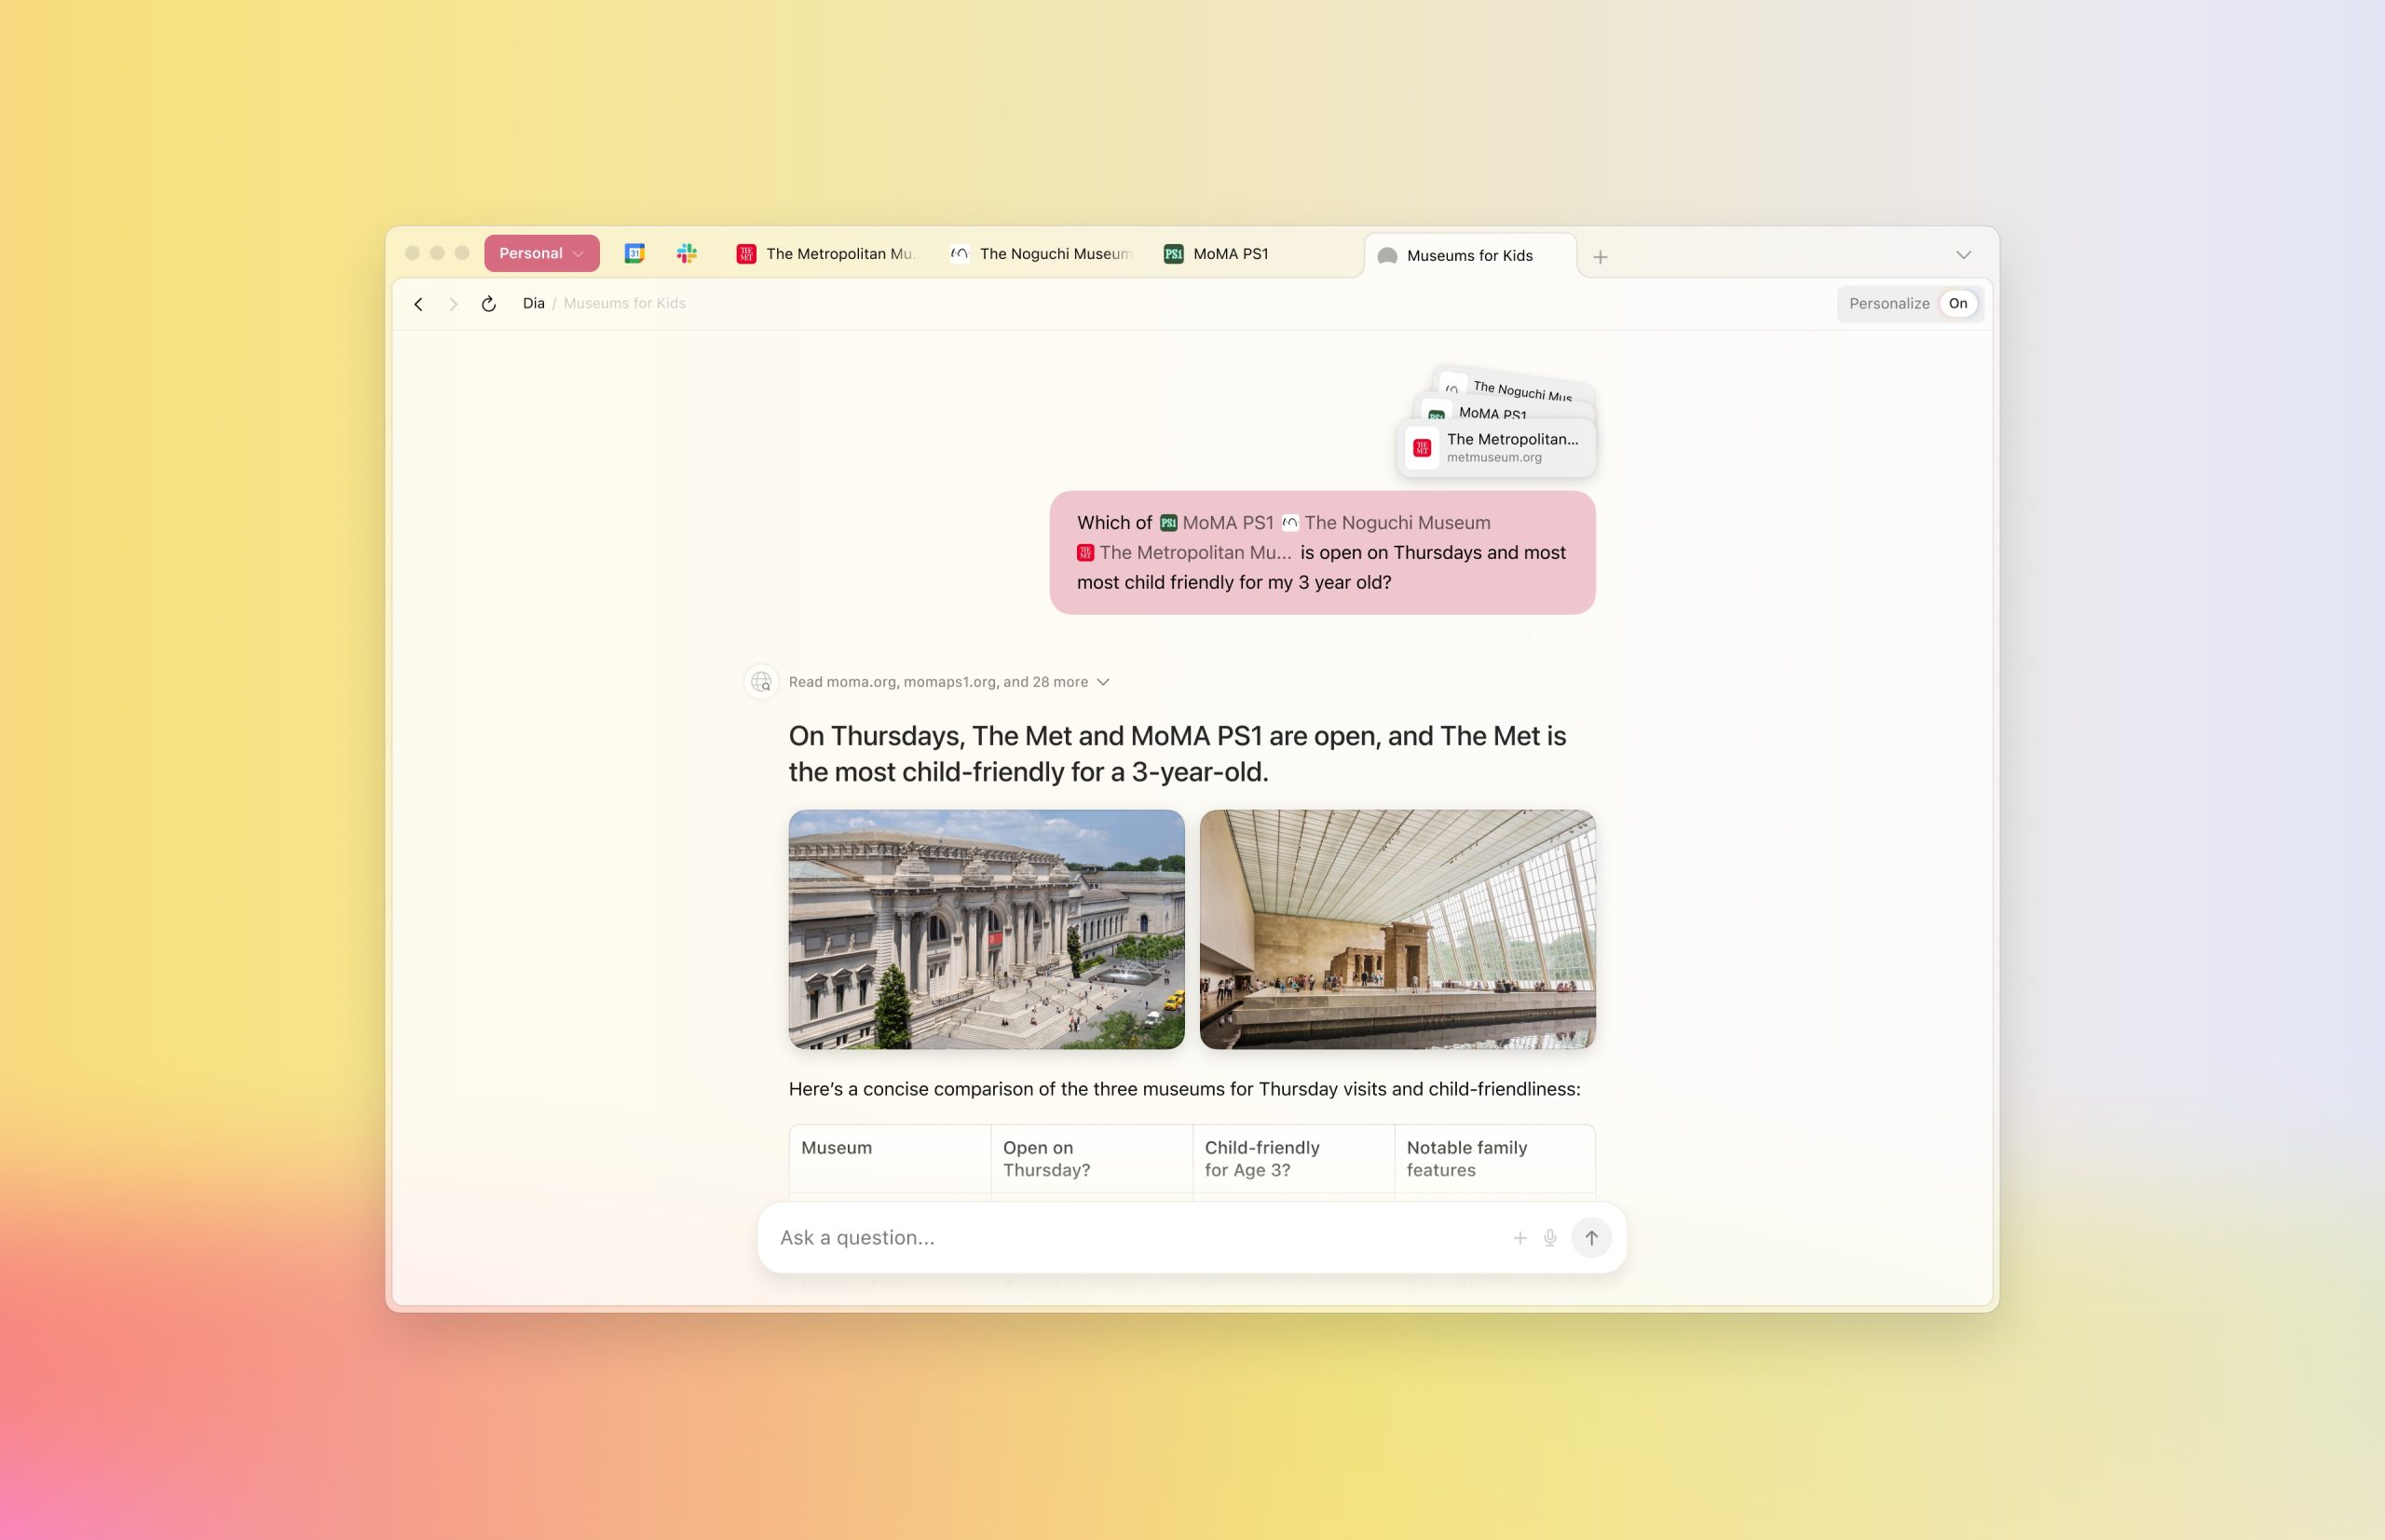This screenshot has width=2385, height=1540.
Task: Go forward using the forward arrow
Action: (x=453, y=304)
